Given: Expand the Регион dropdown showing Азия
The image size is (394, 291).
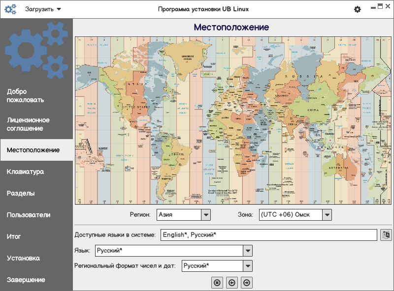Looking at the screenshot, I should click(206, 215).
